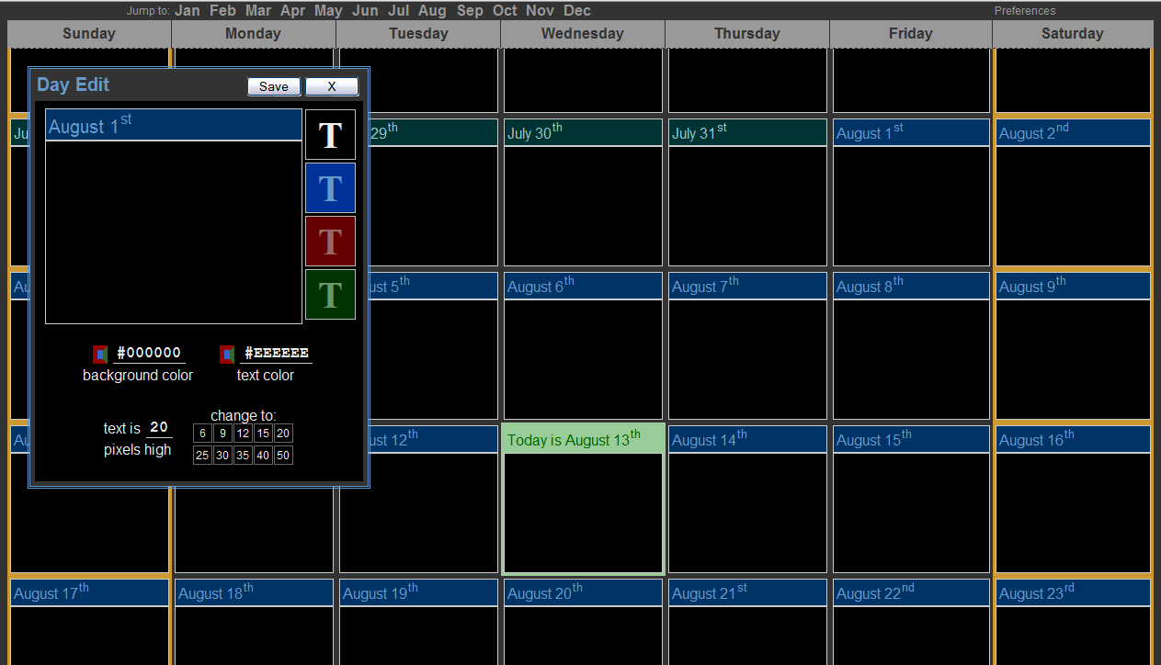Select the green T text style preset
The image size is (1161, 665).
(330, 295)
